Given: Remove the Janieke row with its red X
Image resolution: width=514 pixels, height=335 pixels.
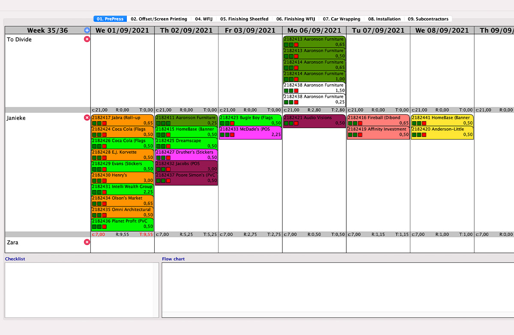Looking at the screenshot, I should [87, 117].
